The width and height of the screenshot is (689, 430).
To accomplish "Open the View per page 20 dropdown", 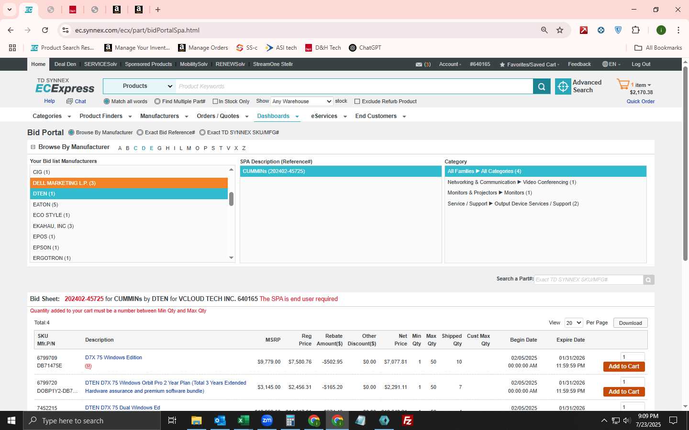I will [x=574, y=323].
